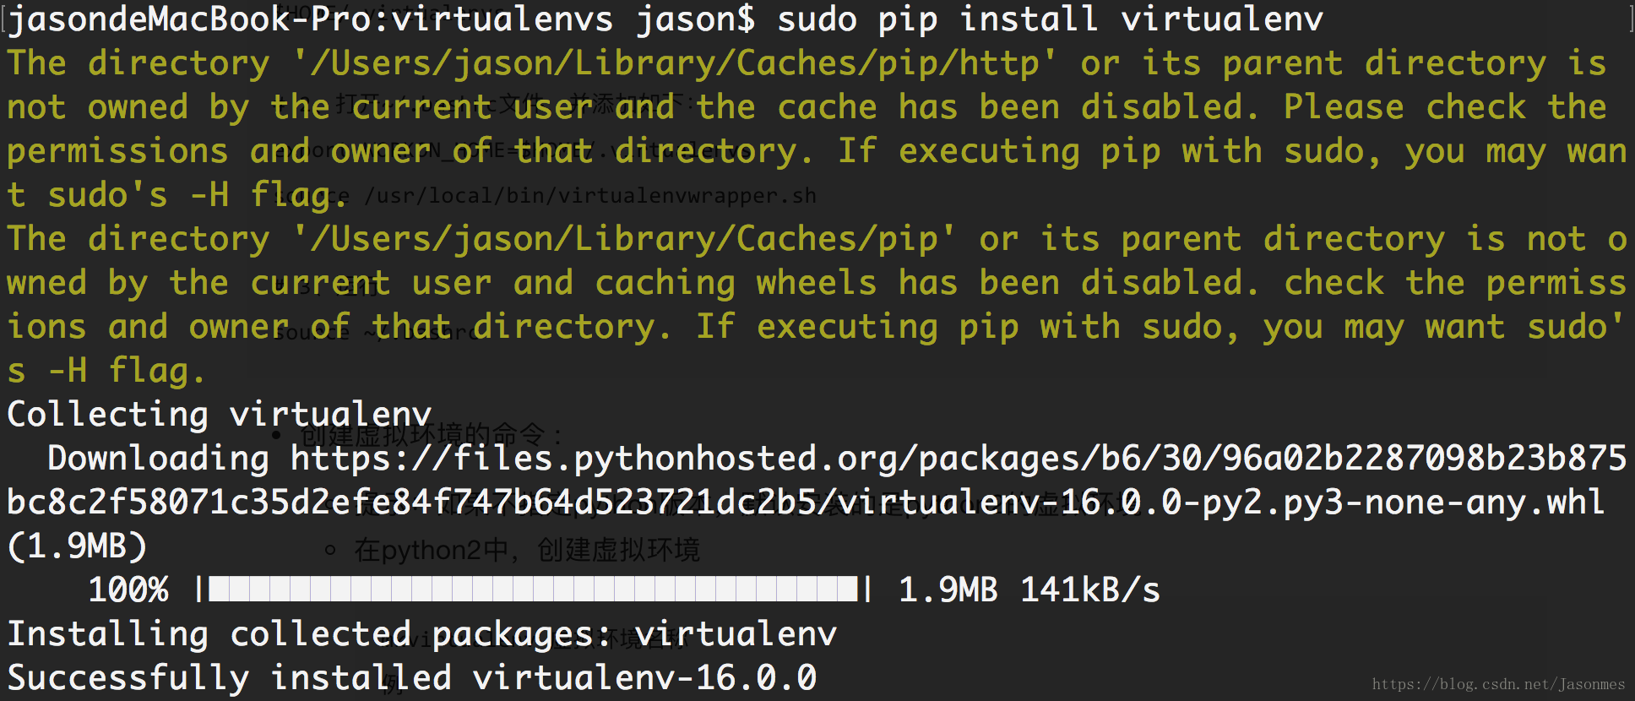Click 'Successfully installed virtualenv-16.0.0' line
The image size is (1635, 701).
pos(412,677)
